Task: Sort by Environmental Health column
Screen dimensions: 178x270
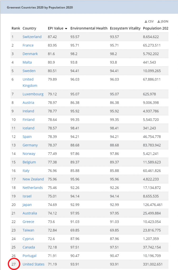Action: pyautogui.click(x=89, y=28)
